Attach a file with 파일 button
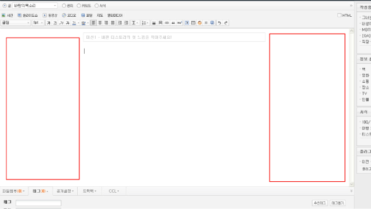371x209 pixels. [x=87, y=16]
